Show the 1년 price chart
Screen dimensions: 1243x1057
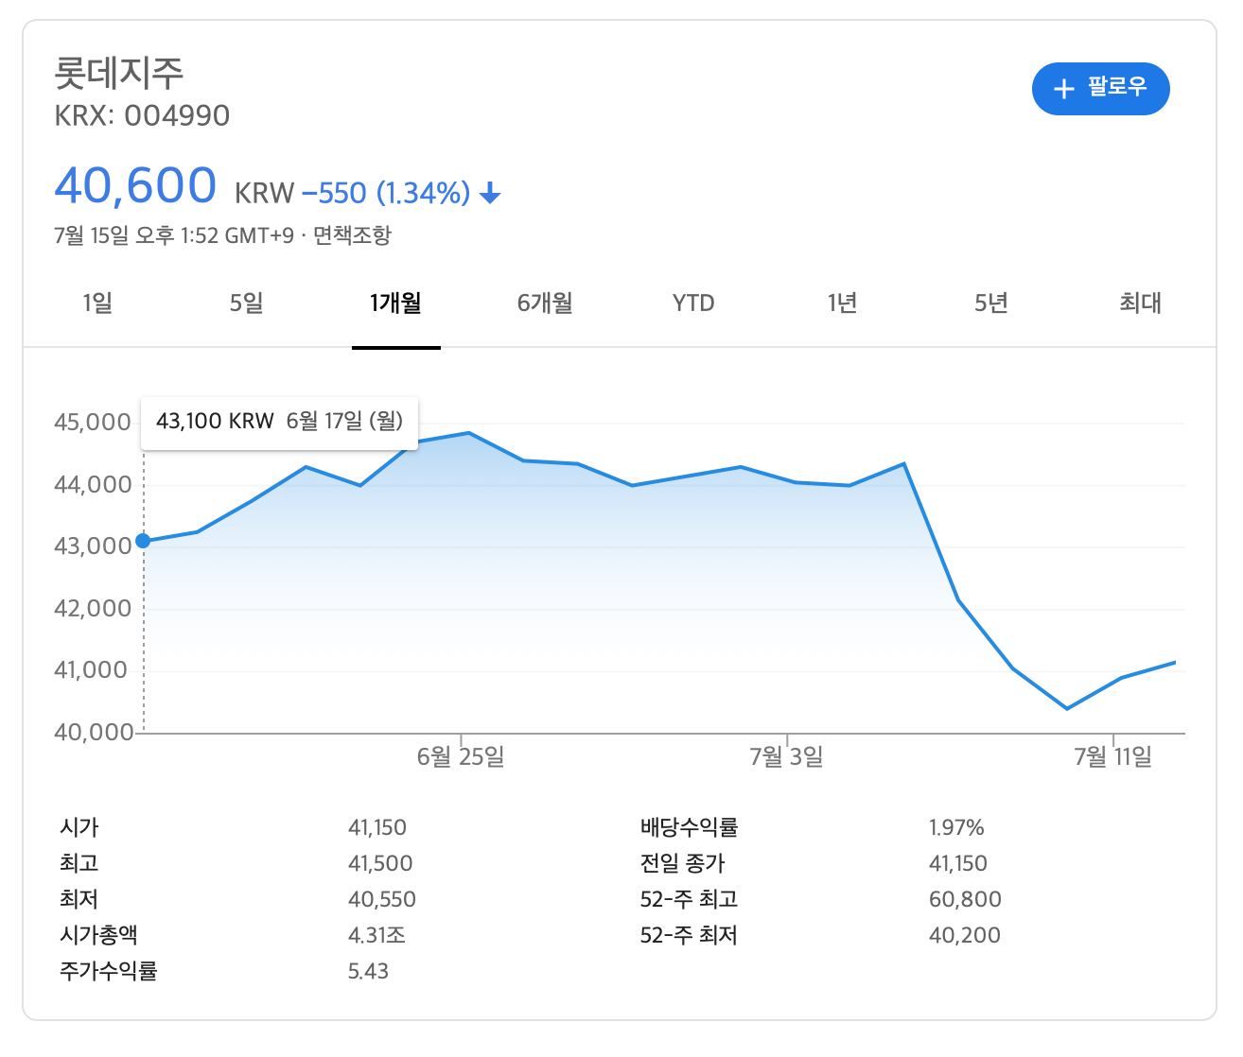(x=842, y=303)
